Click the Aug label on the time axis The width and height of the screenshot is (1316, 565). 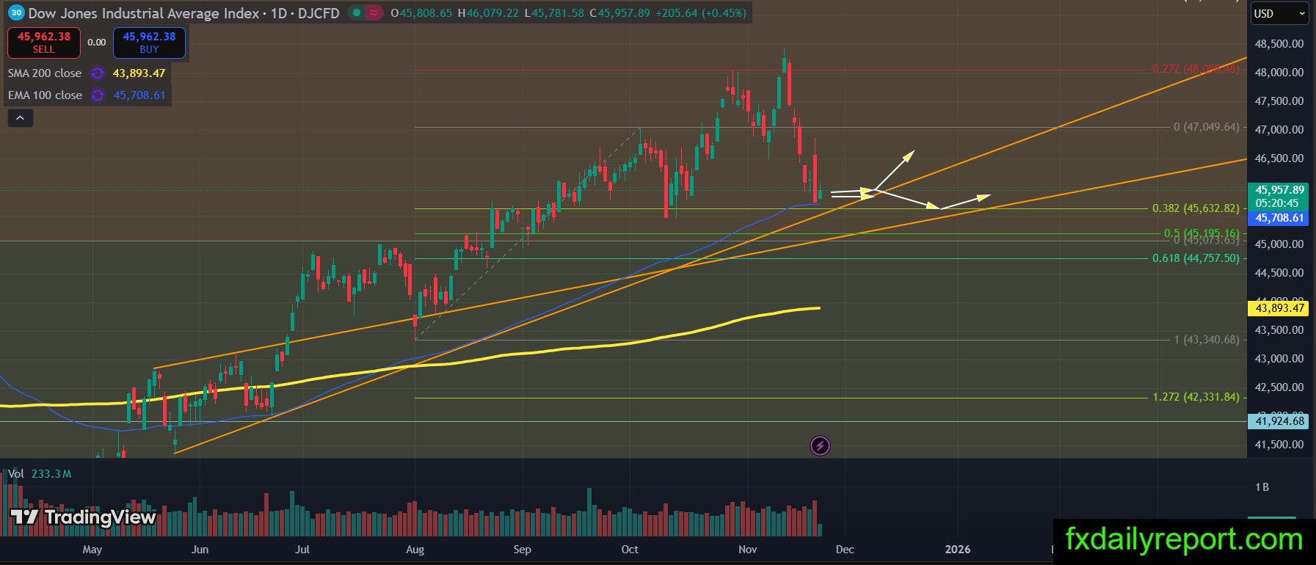(415, 550)
